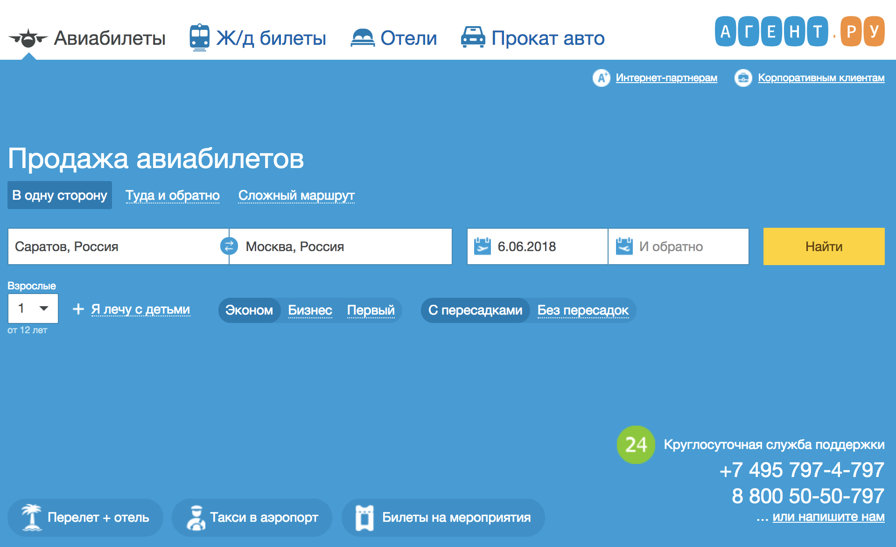Viewport: 896px width, 547px height.
Task: Select the Сложный маршрут trip type
Action: tap(296, 195)
